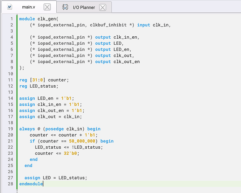Click the 'always' keyword on line 19
Screen dimensions: 241x193
tap(27, 129)
